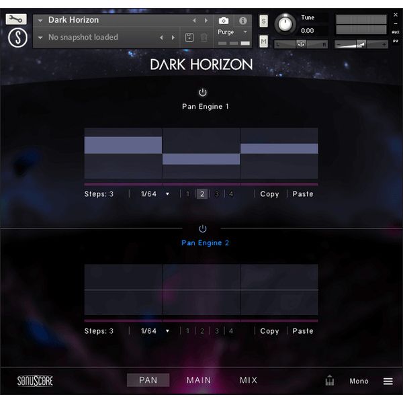This screenshot has height=403, width=403.
Task: Click the 'No snapshot loaded' text
Action: (83, 37)
